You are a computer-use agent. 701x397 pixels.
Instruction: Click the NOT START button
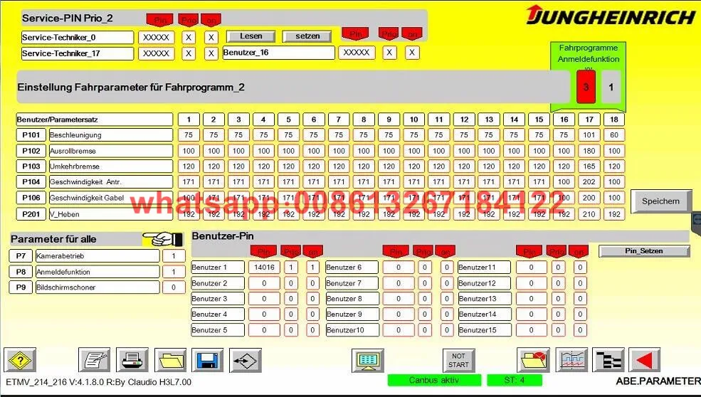click(x=459, y=360)
